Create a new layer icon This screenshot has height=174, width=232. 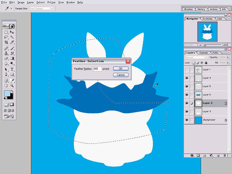coord(218,155)
